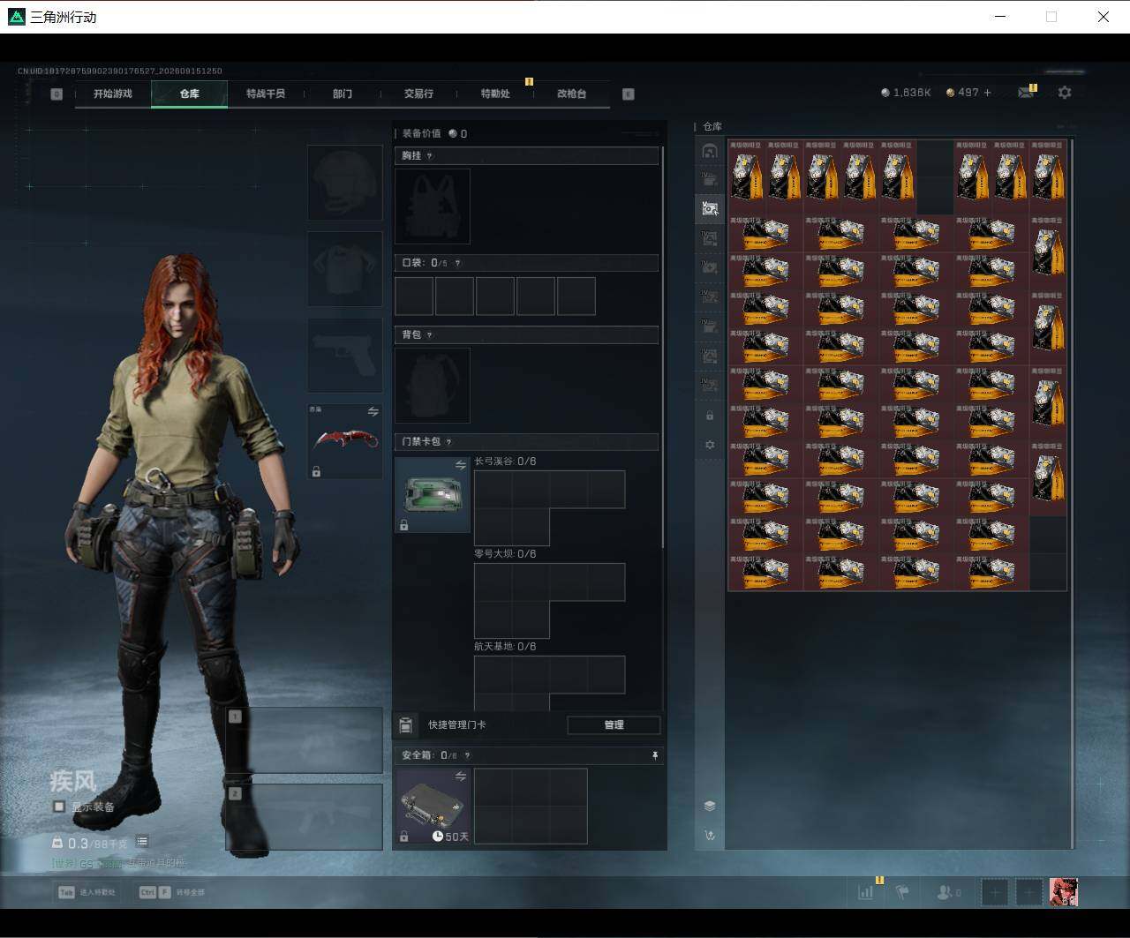
Task: Select the first pocket slot
Action: pos(414,296)
